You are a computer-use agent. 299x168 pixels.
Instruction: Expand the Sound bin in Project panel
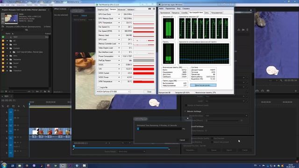click(x=7, y=63)
